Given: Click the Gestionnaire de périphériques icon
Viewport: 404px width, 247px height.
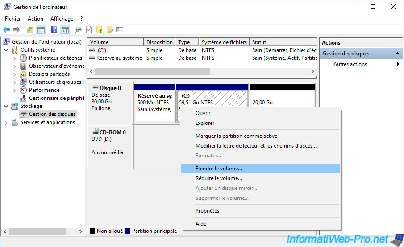Looking at the screenshot, I should [23, 98].
